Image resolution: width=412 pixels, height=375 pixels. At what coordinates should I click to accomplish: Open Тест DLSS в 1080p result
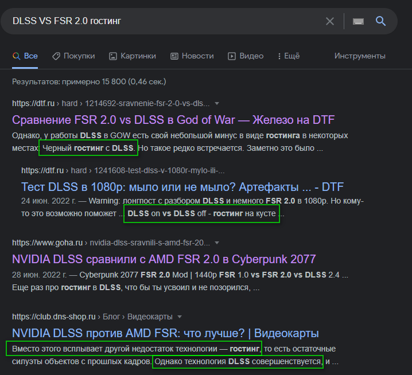pos(182,187)
